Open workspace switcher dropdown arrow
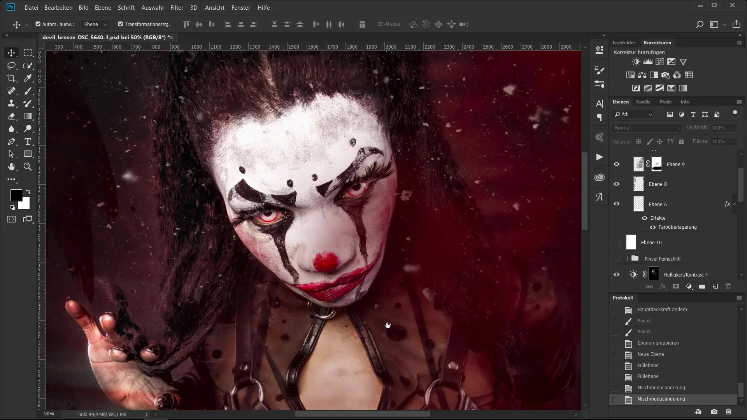 point(724,24)
